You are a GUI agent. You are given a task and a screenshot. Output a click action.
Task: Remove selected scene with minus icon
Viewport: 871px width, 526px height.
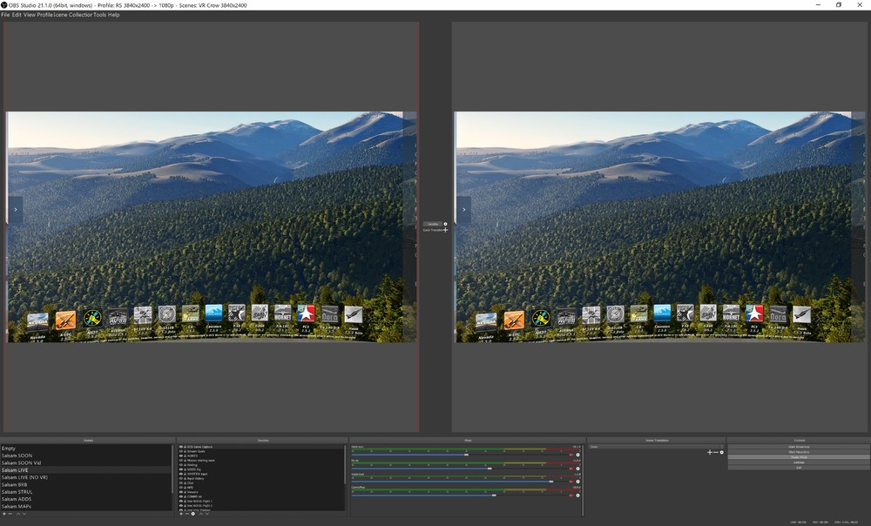point(10,514)
